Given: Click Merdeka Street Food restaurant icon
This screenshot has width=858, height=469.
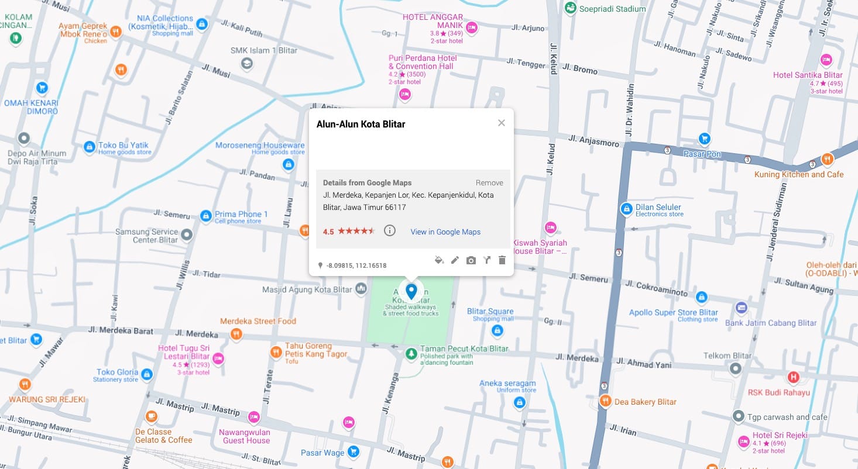Looking at the screenshot, I should [236, 334].
